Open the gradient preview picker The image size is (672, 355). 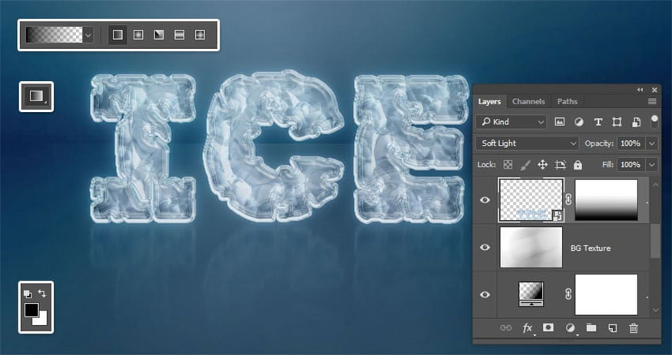(x=54, y=35)
